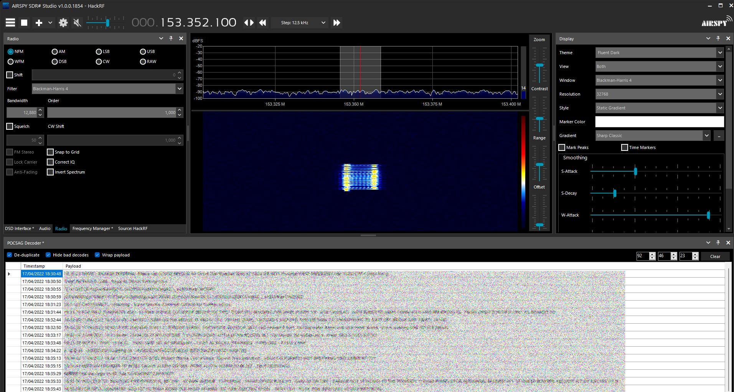Expand the dropdown arrow beside the plus icon

(50, 23)
